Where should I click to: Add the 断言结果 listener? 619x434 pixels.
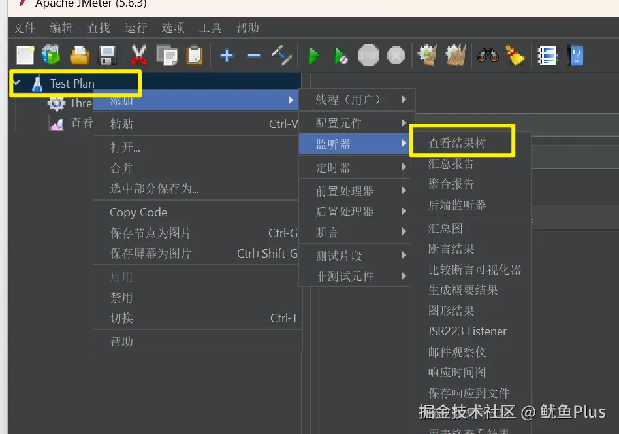(x=471, y=248)
